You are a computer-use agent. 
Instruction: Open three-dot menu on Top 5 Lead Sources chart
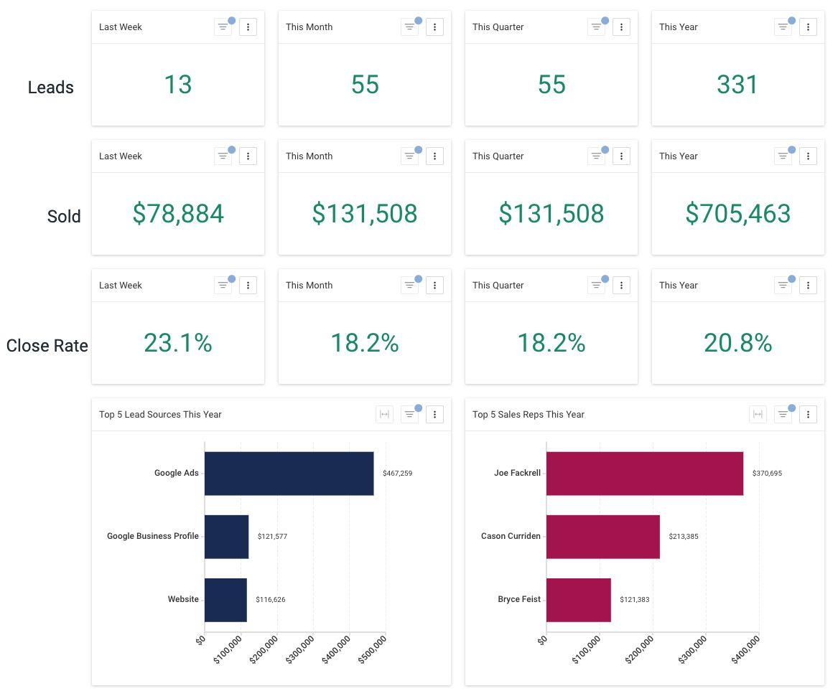[434, 415]
